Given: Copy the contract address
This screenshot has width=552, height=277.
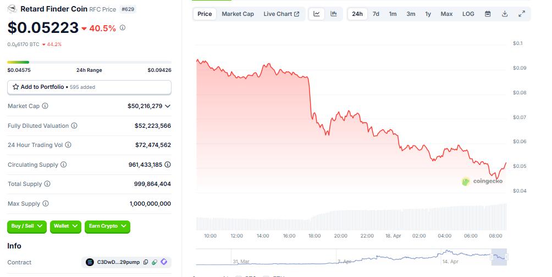Looking at the screenshot, I should click(146, 262).
